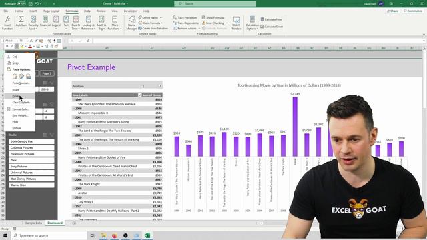Viewport: 427px width, 240px height.
Task: Select the 20th Century Fox slicer item
Action: (31, 141)
